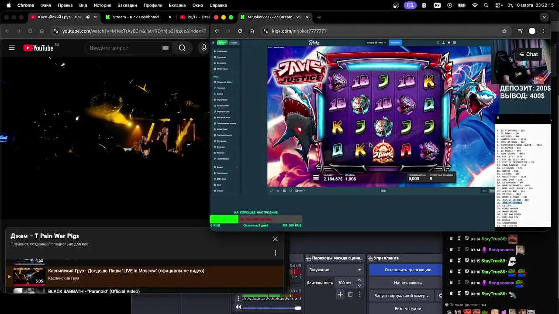Viewport: 559px width, 314px height.
Task: Click trash icon on 03:15 StayTrue89 message
Action: click(451, 261)
